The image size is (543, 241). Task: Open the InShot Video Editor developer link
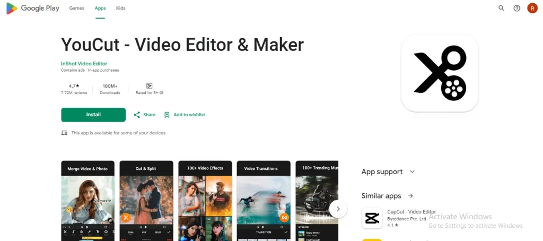coord(84,64)
